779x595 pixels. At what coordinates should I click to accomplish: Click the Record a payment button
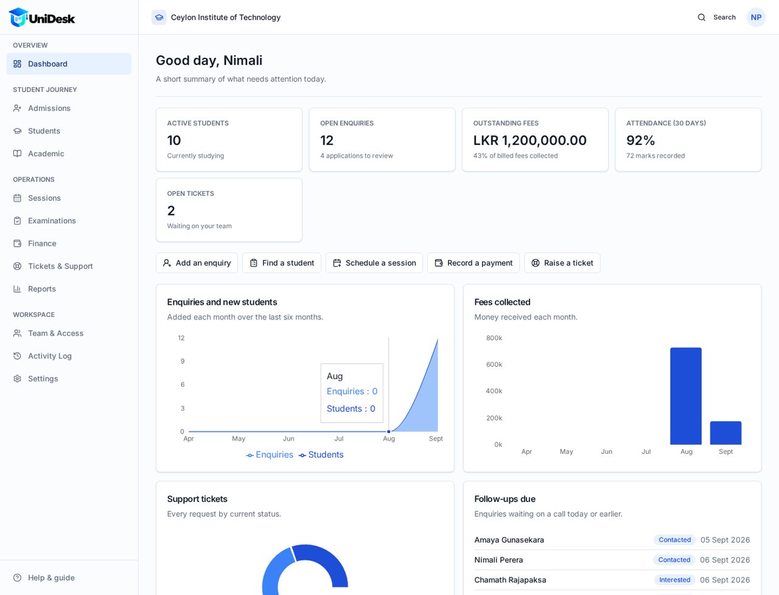[473, 263]
